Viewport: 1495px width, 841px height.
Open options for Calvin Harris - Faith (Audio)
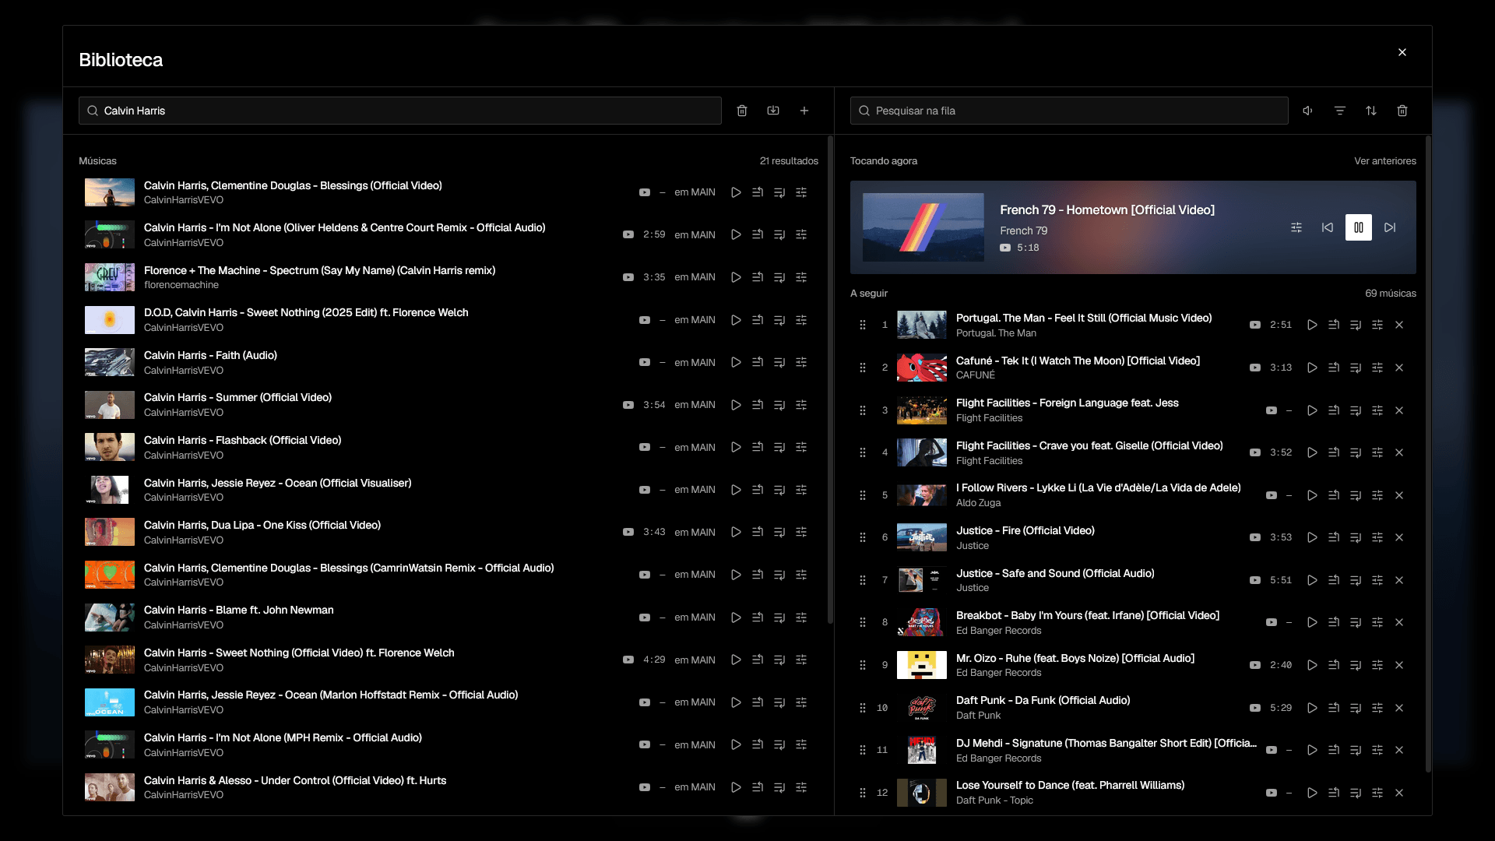coord(801,362)
